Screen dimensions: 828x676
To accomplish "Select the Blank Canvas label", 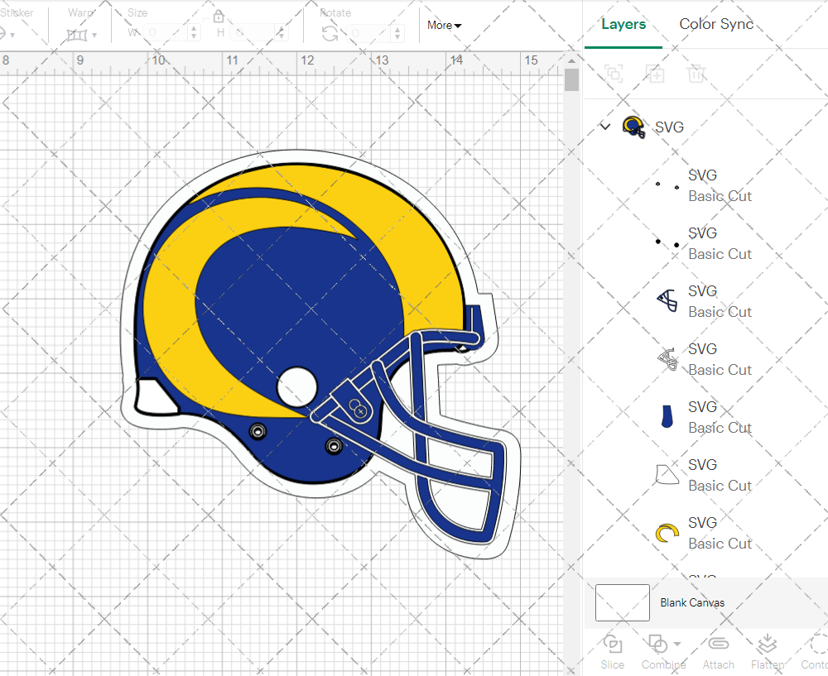I will (x=692, y=602).
